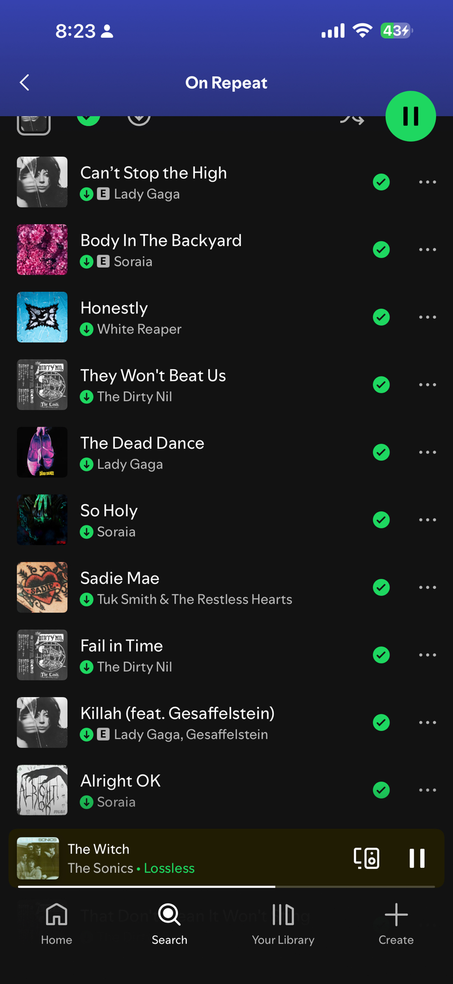This screenshot has width=453, height=984.
Task: Open The Witch now playing thumbnail
Action: pos(38,858)
